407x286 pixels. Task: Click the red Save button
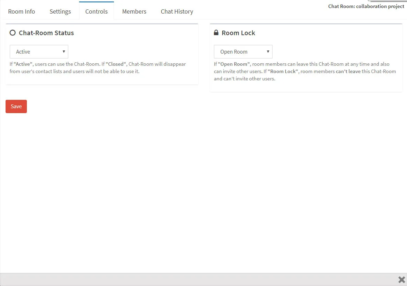click(x=16, y=106)
